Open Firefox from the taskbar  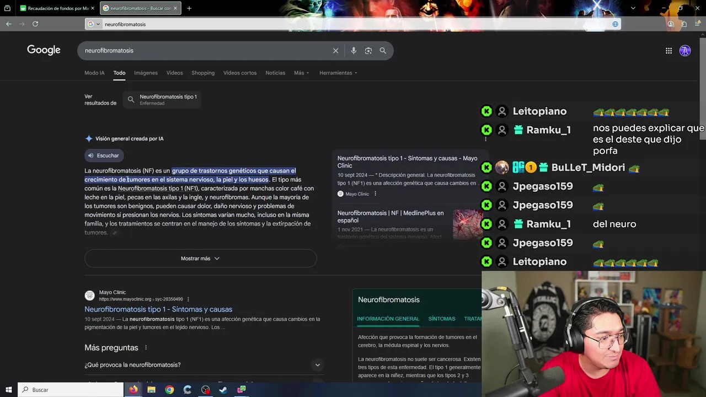133,389
